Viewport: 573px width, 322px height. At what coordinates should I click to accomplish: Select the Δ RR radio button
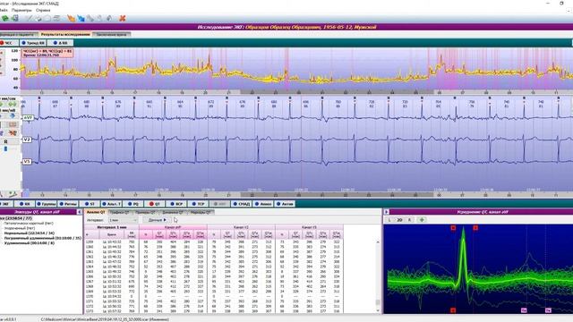click(x=60, y=43)
